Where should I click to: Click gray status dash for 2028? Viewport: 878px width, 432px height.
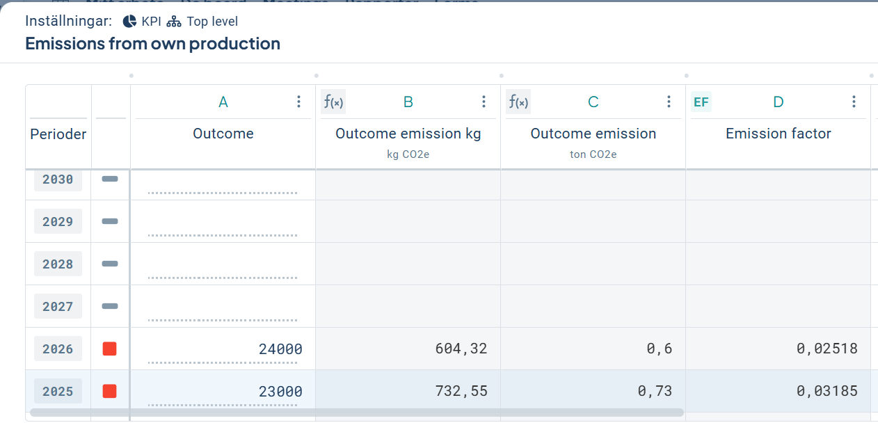click(x=110, y=264)
